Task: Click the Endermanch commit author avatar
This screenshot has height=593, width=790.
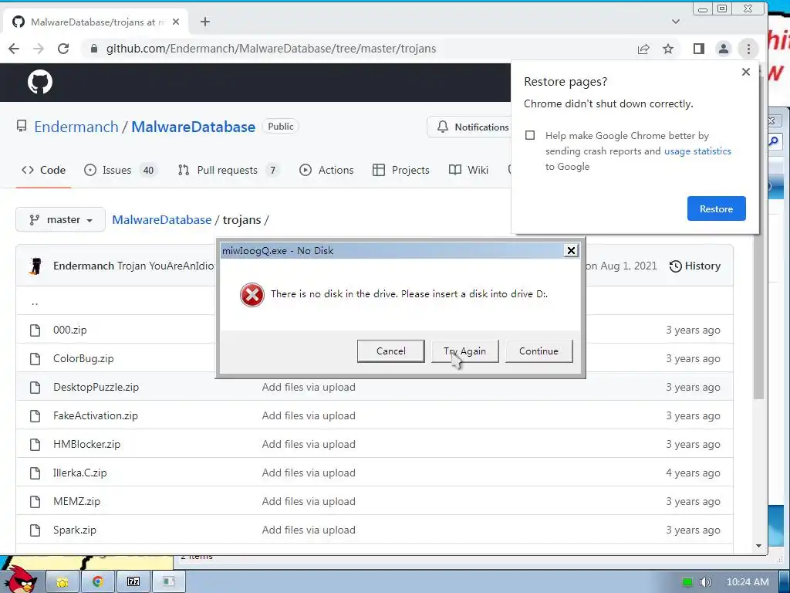Action: [35, 266]
